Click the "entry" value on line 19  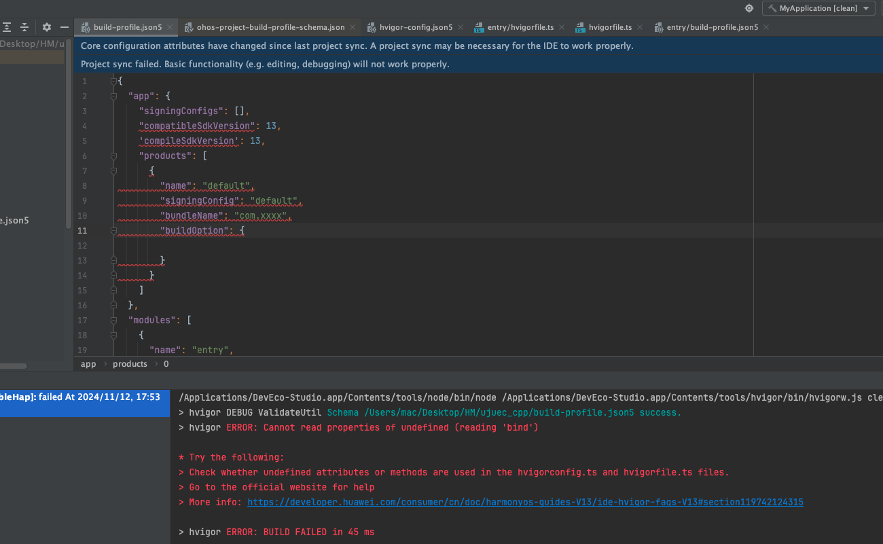pyautogui.click(x=211, y=350)
